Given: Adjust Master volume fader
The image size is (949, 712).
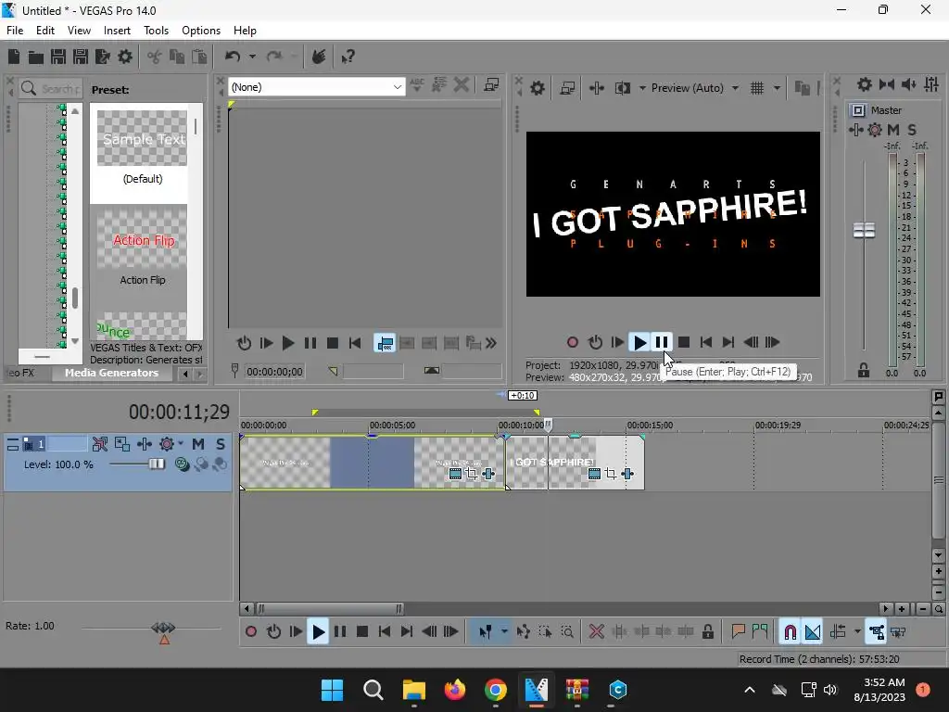Looking at the screenshot, I should pos(864,231).
